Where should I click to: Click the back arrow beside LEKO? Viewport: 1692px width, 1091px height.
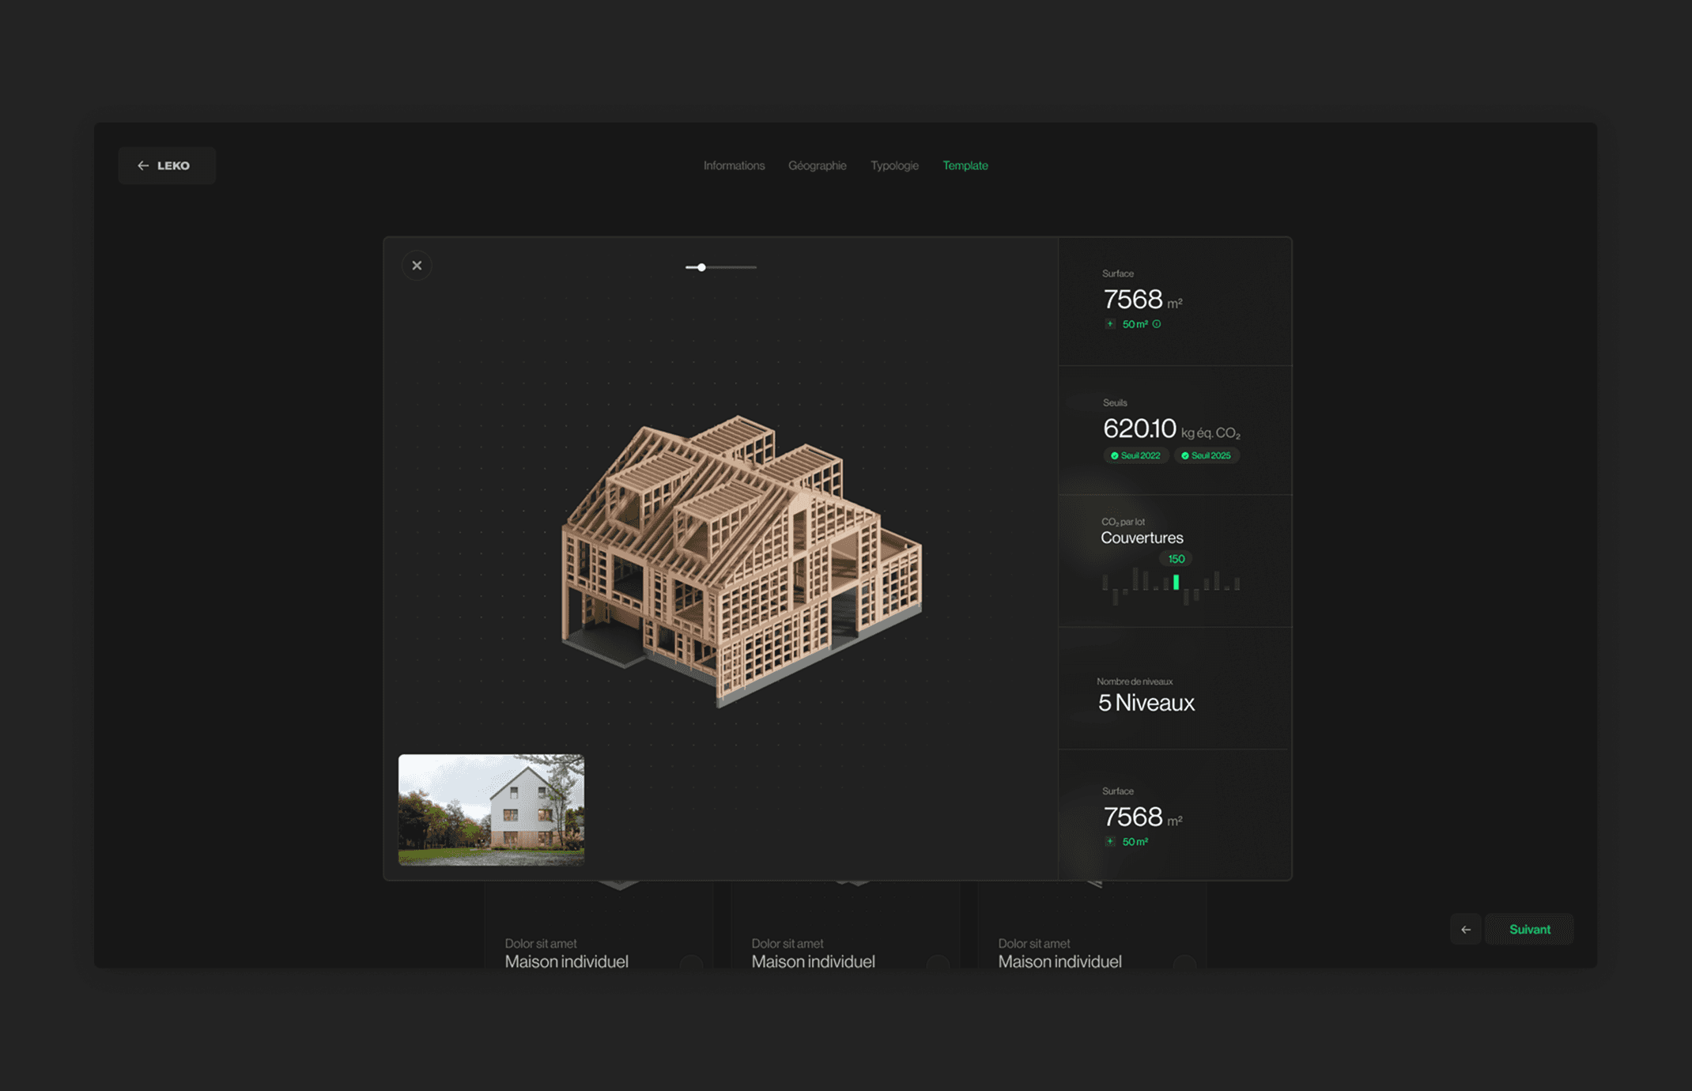(143, 166)
